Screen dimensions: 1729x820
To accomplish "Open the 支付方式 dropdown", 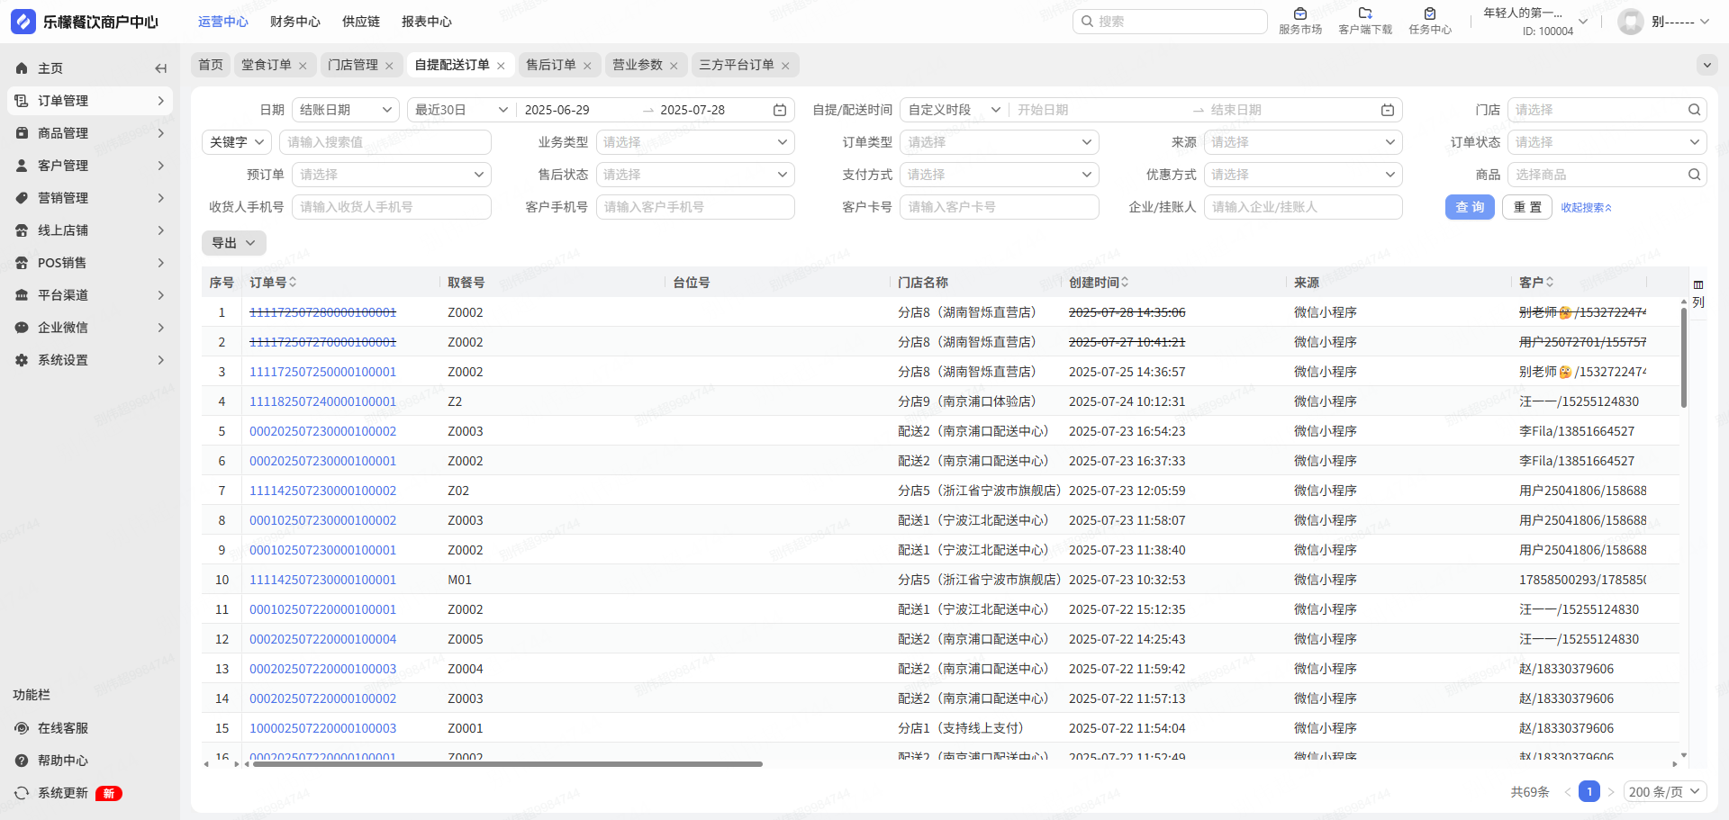I will click(1000, 175).
